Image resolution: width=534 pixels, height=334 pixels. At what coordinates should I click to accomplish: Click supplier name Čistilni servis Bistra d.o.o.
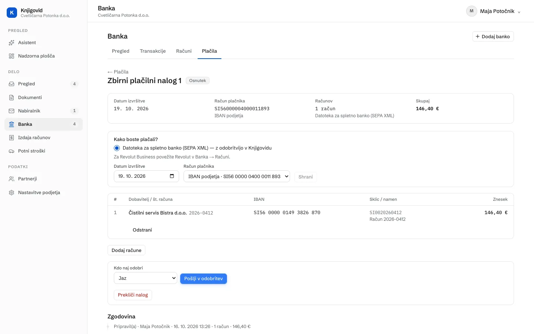tap(158, 213)
